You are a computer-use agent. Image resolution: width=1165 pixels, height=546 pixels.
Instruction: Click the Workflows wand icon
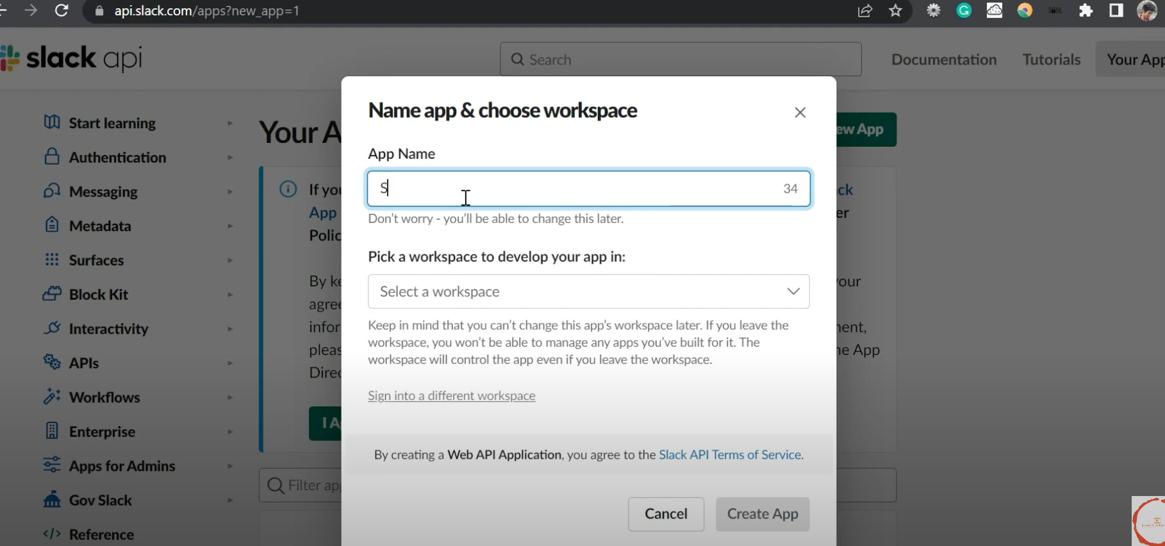coord(52,396)
